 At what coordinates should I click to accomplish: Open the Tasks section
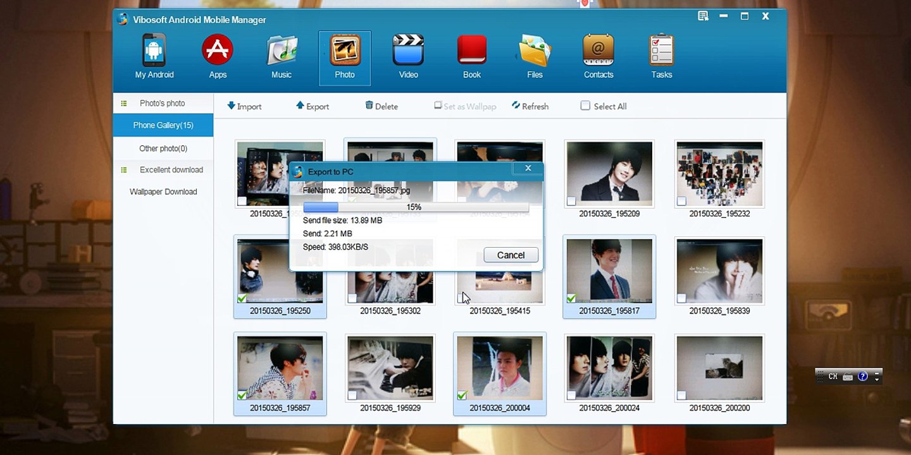(x=662, y=58)
